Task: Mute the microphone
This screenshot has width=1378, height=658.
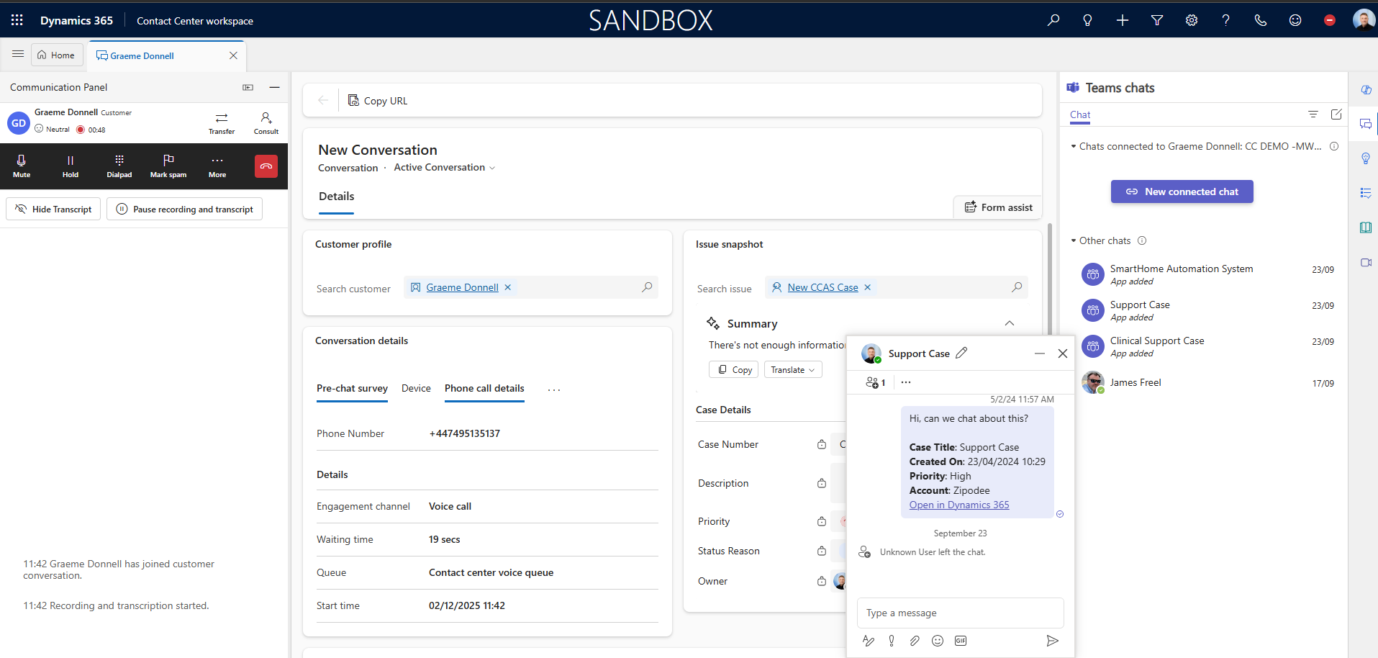Action: [x=22, y=166]
